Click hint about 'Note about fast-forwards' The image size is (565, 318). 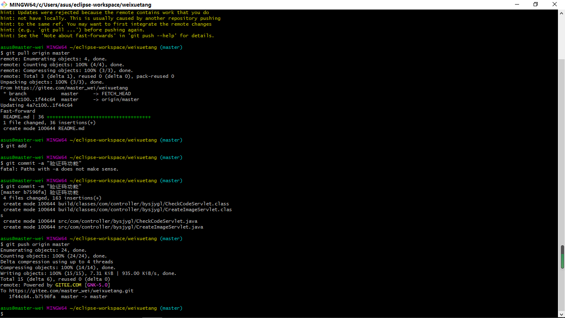108,36
